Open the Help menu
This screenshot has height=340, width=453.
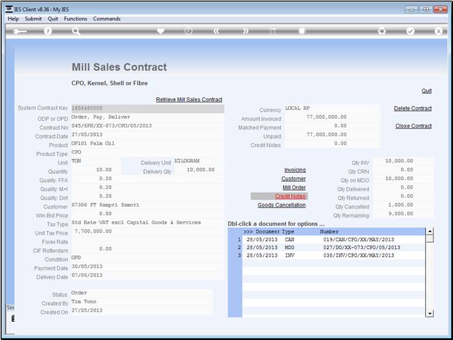[13, 19]
